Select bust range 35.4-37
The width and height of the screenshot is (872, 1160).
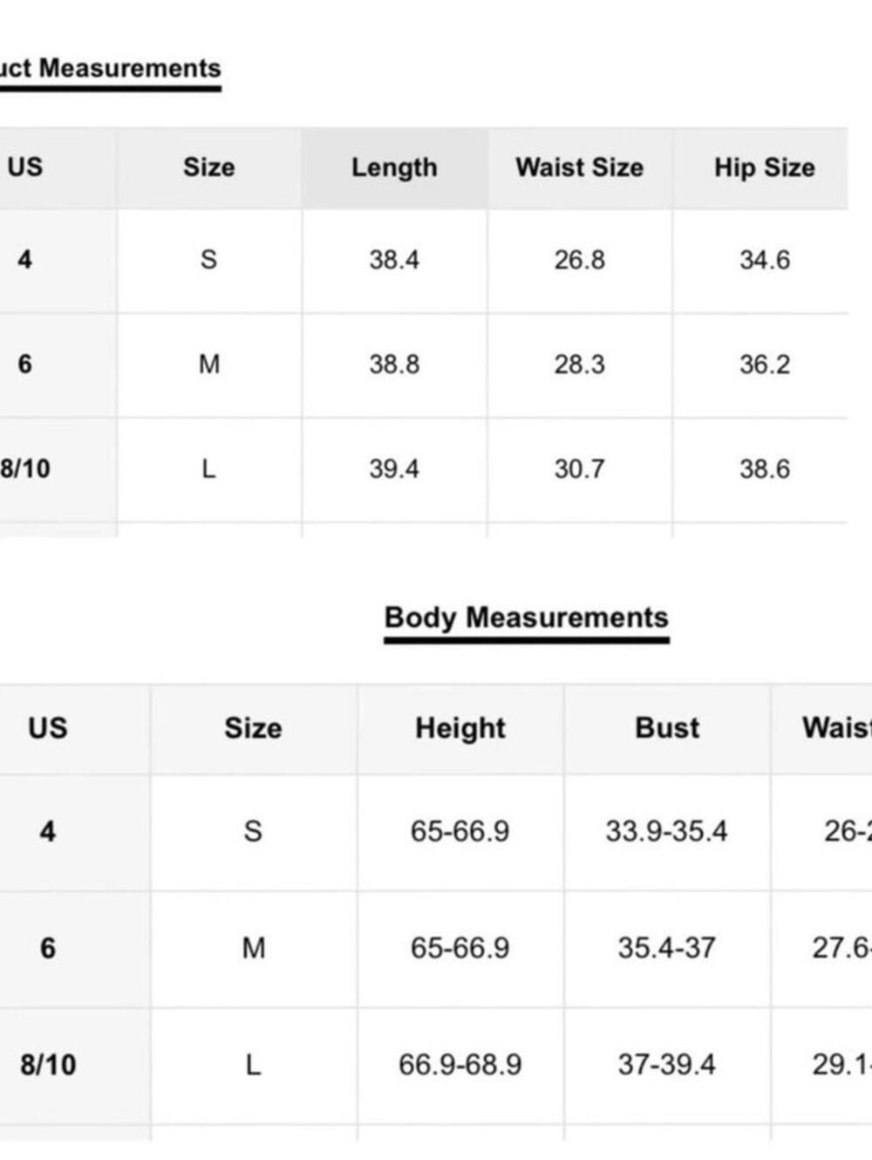click(667, 948)
